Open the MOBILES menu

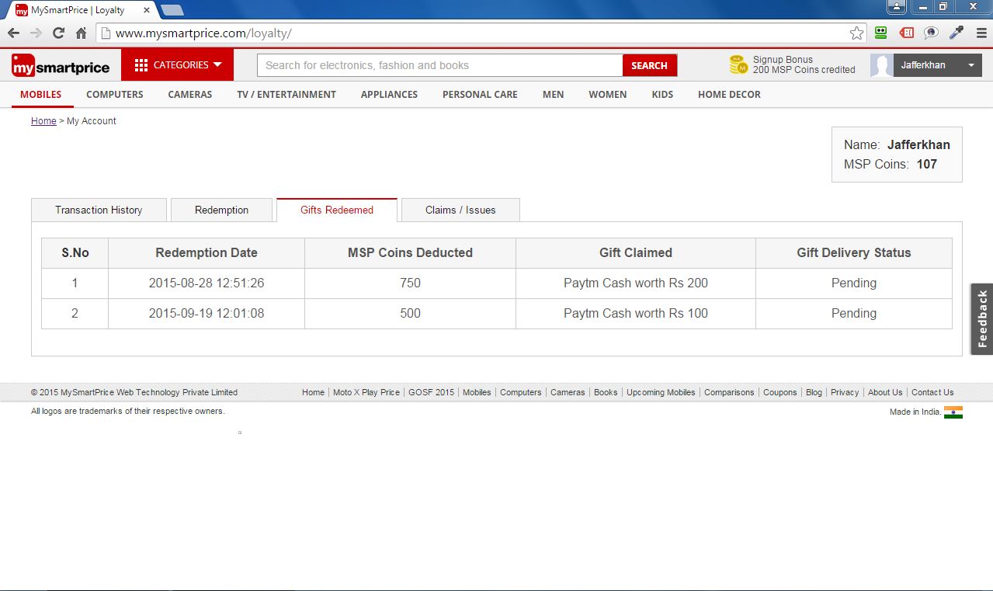(41, 94)
